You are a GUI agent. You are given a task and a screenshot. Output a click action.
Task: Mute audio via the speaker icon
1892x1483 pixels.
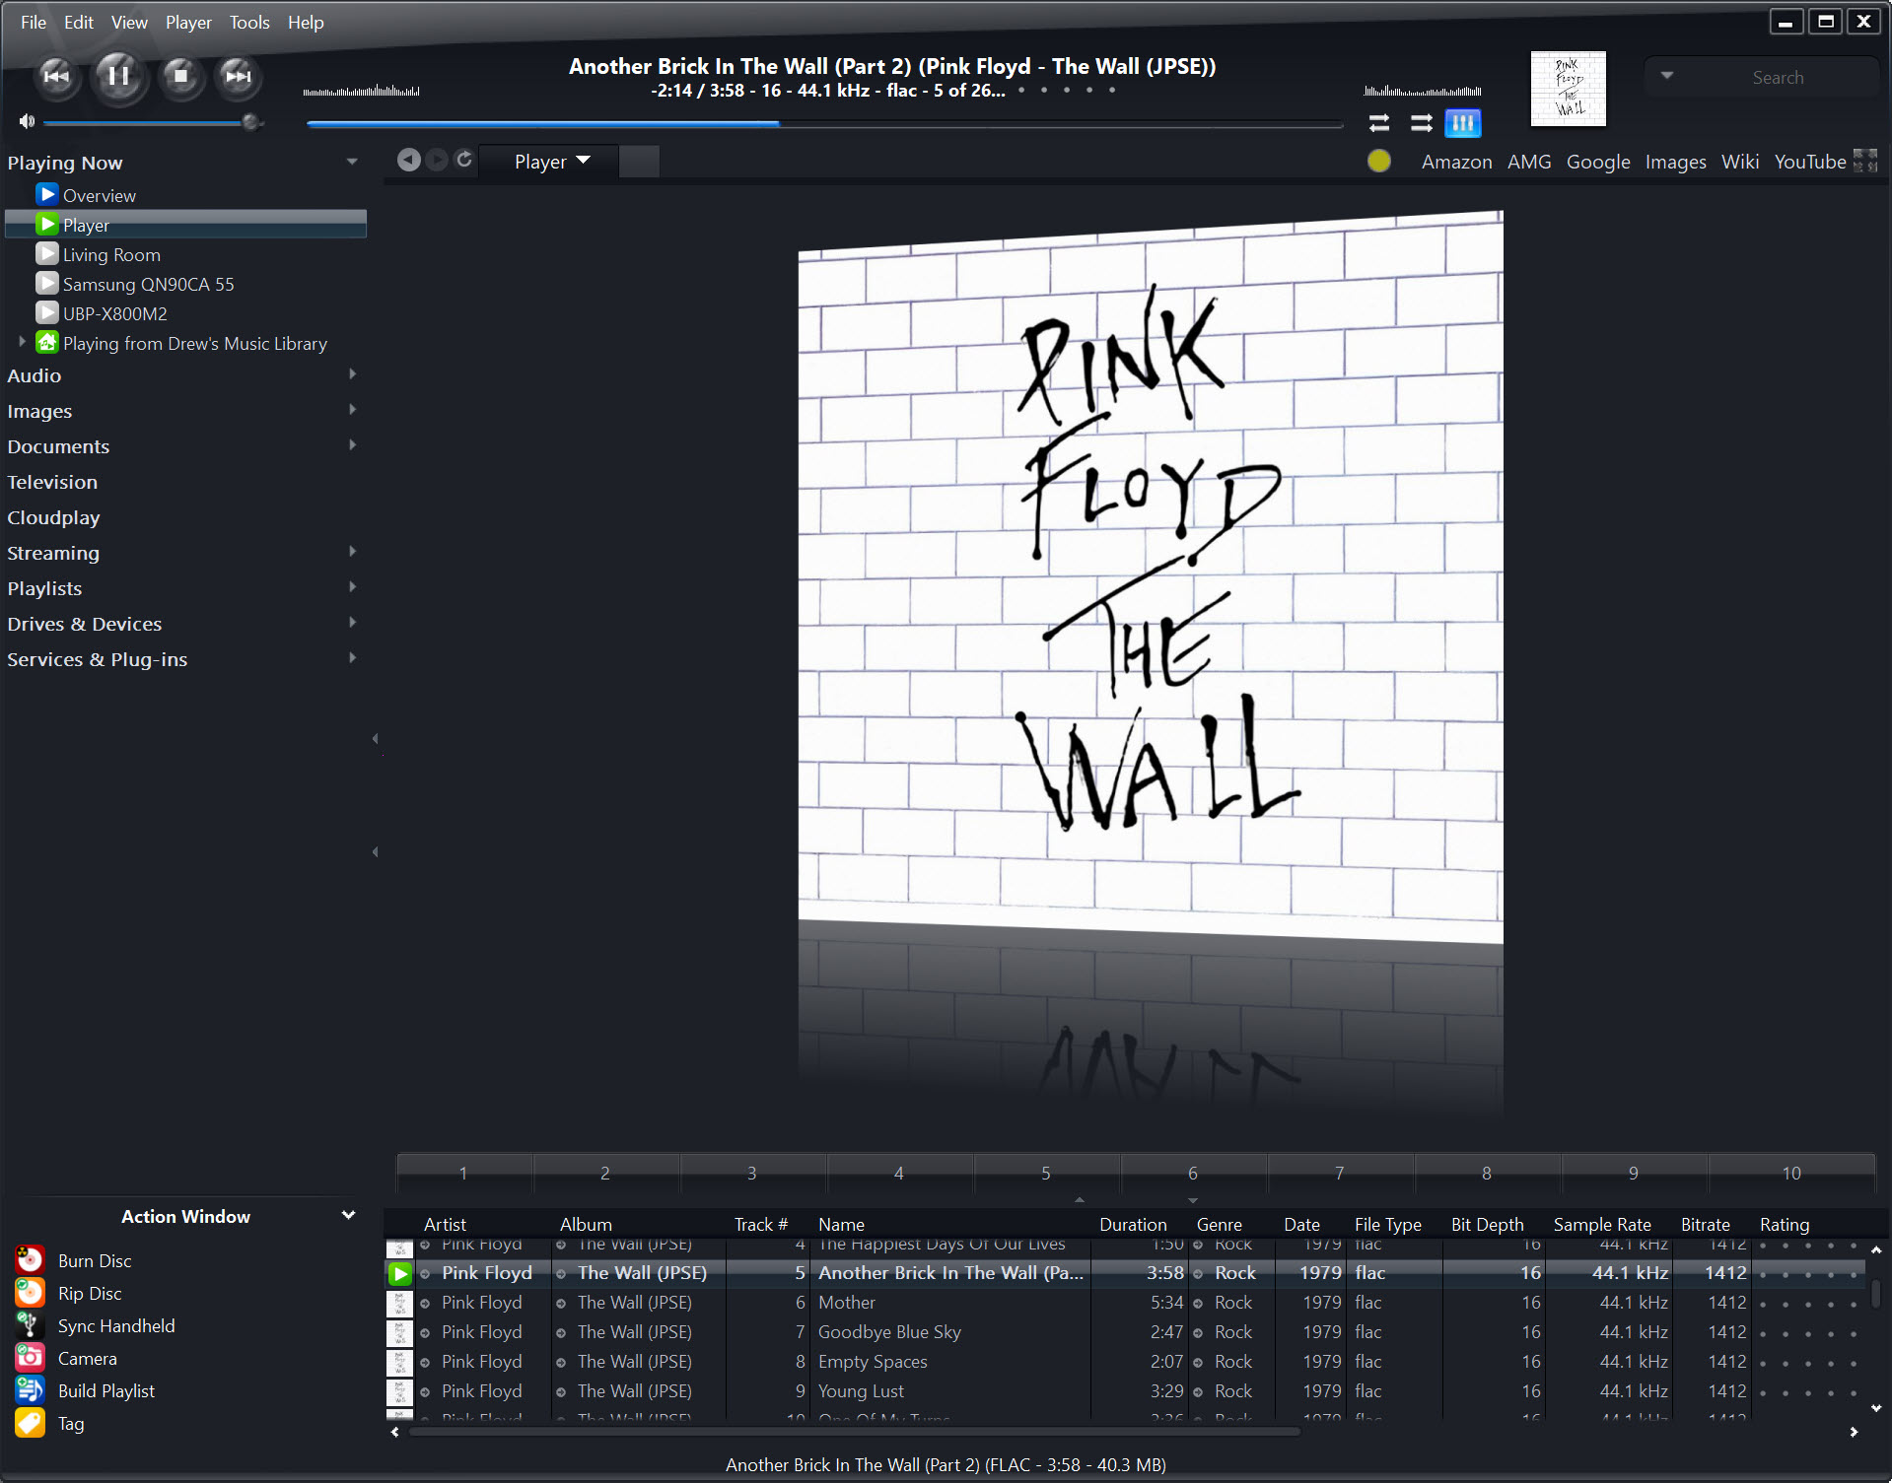pos(27,121)
